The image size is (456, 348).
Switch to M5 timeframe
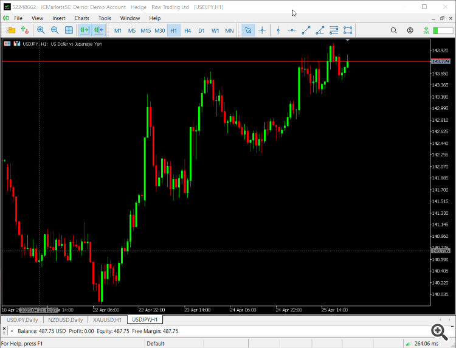pos(132,30)
